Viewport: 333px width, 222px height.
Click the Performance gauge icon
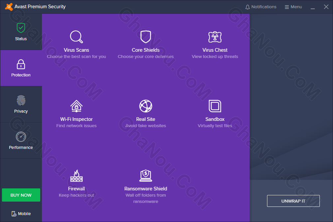tap(21, 137)
